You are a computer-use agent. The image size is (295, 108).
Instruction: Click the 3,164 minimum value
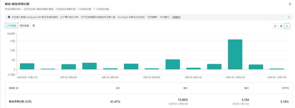click(x=245, y=100)
